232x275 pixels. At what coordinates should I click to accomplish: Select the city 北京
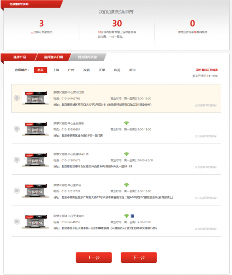pos(41,70)
